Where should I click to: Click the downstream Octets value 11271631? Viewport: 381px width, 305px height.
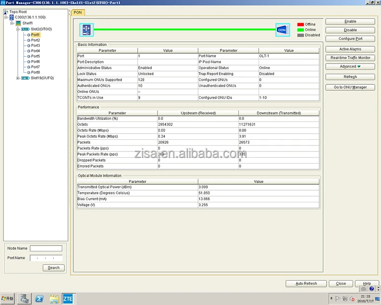tap(247, 125)
